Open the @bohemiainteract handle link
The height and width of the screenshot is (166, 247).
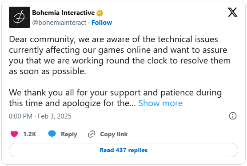click(59, 23)
